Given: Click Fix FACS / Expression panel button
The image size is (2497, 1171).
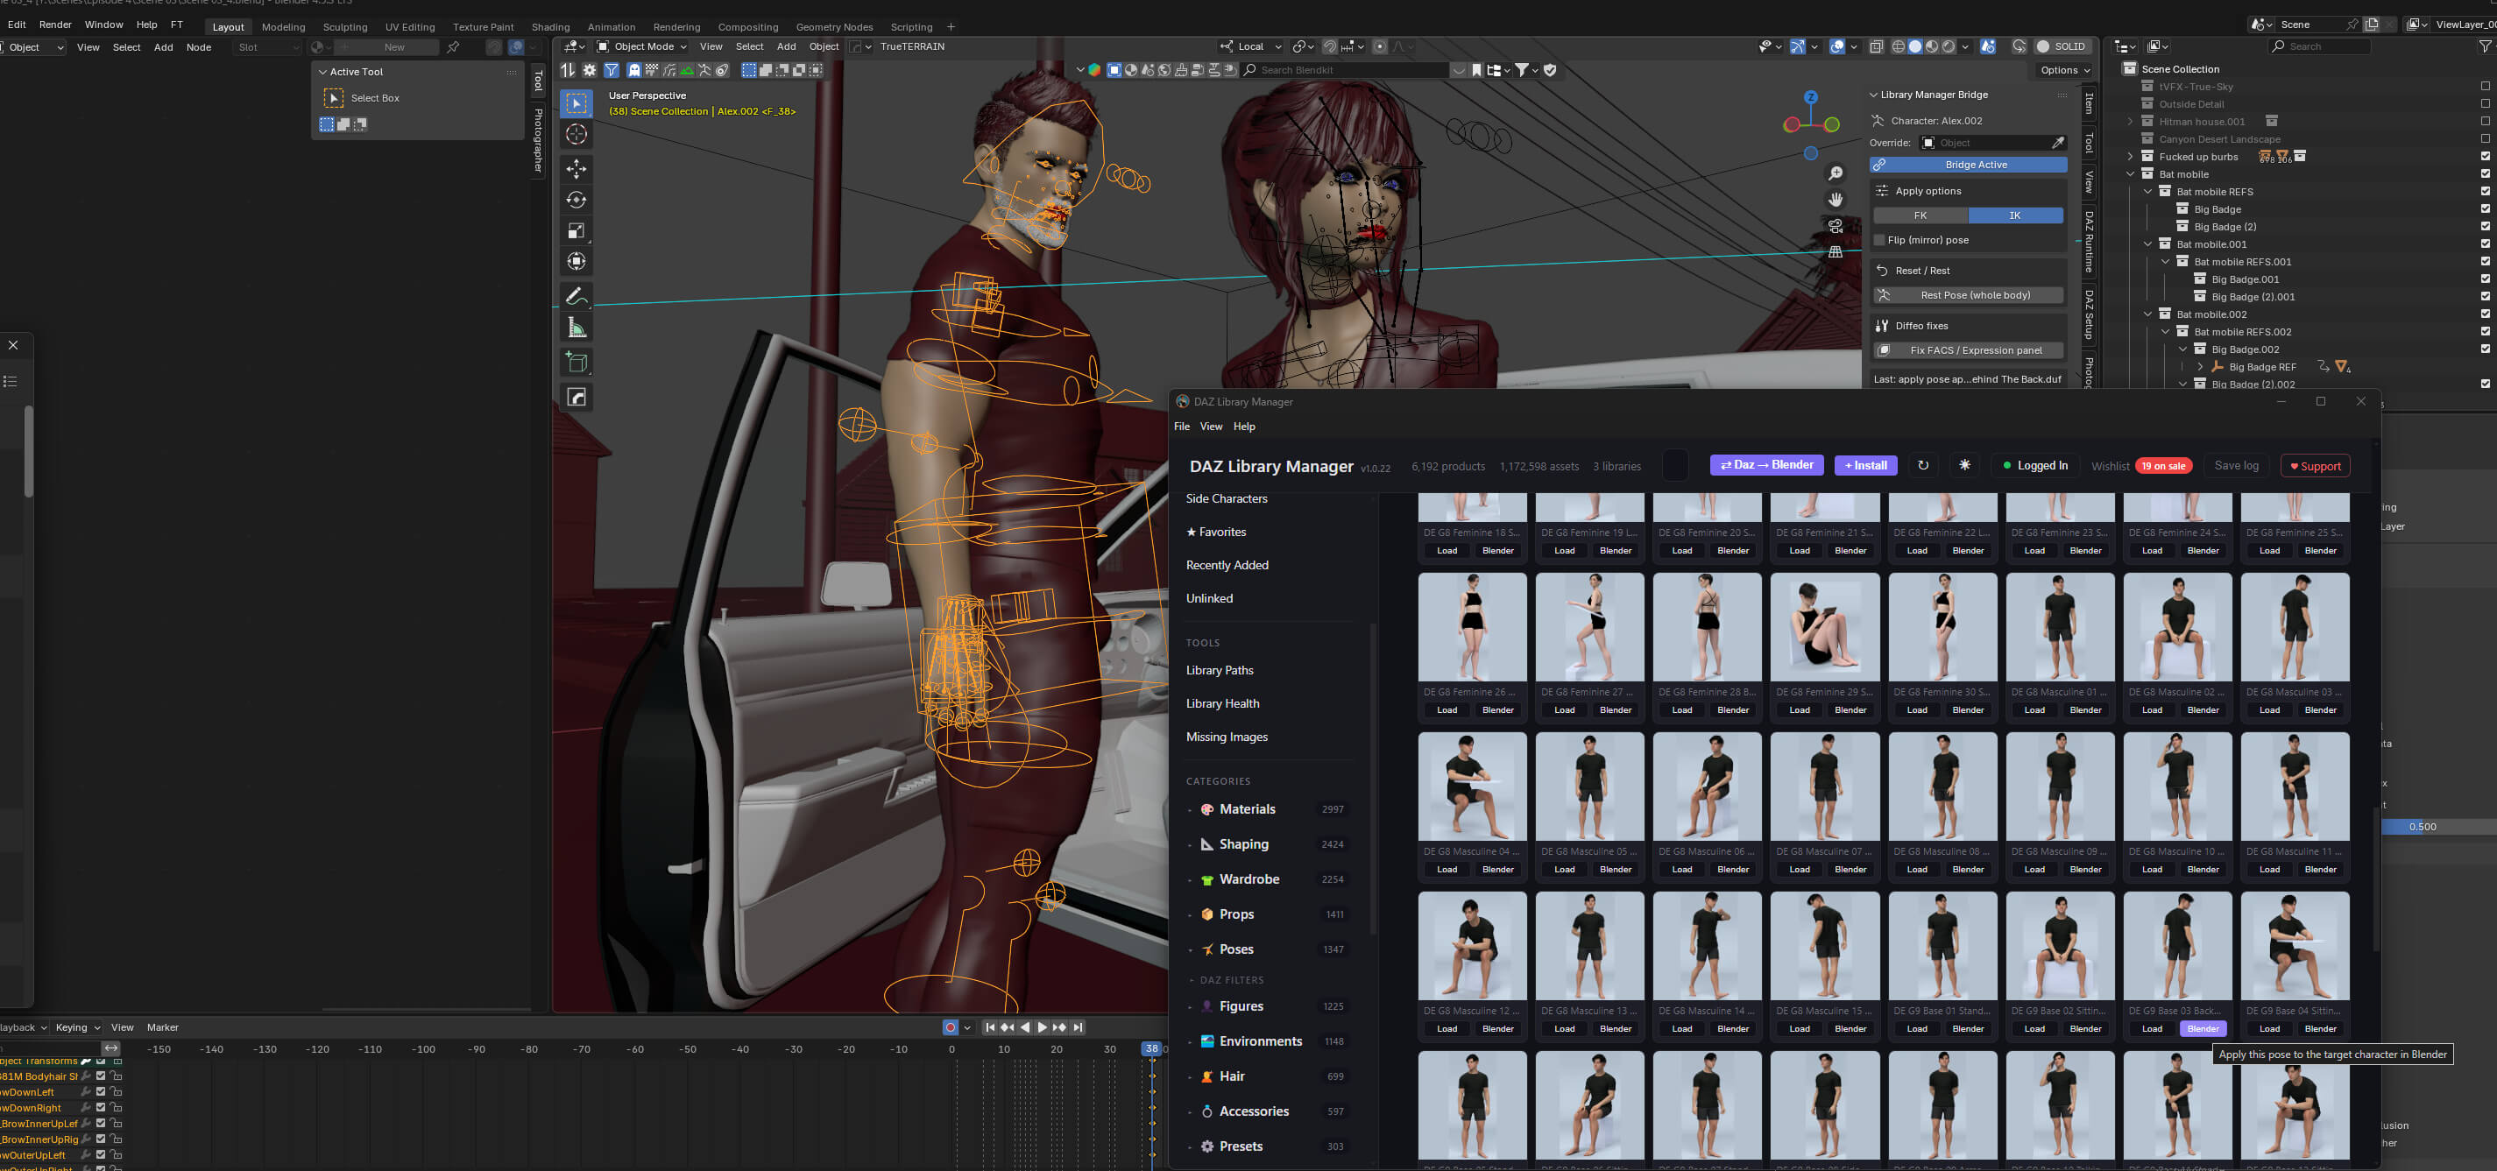Looking at the screenshot, I should 1968,350.
